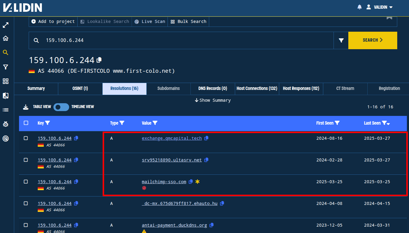
Task: Copy antai-payment.duckdns.org value
Action: click(x=212, y=225)
